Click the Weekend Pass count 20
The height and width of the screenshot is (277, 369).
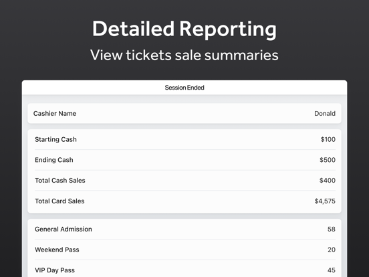coord(332,250)
